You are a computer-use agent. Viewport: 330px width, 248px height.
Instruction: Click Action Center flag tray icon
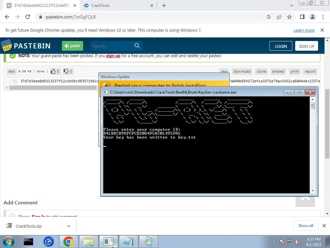(x=282, y=242)
